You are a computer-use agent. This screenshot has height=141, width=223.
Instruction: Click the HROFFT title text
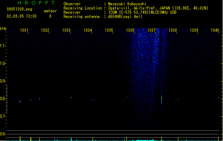tap(36, 3)
